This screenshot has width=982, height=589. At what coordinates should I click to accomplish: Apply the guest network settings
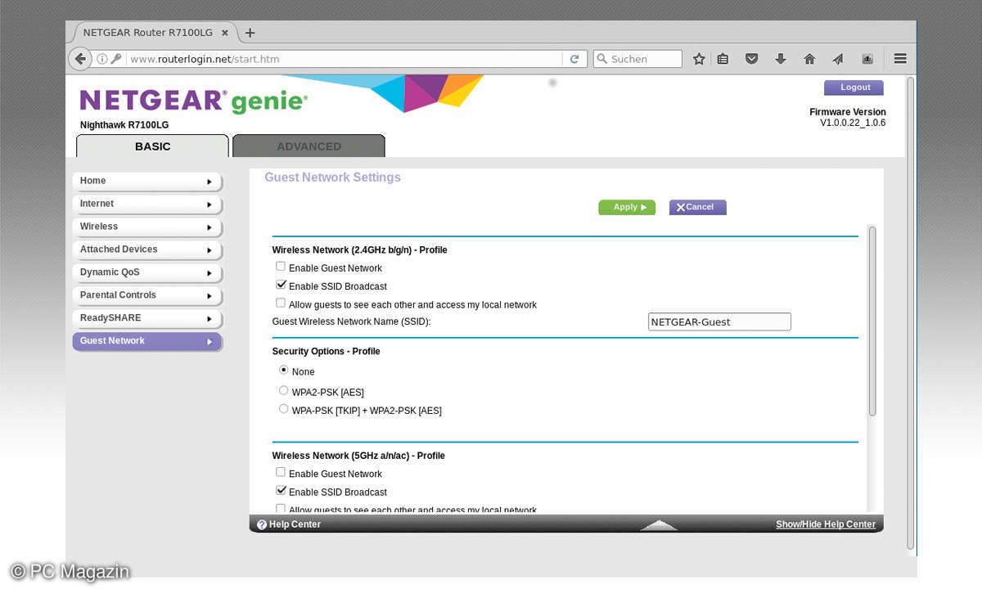tap(627, 208)
